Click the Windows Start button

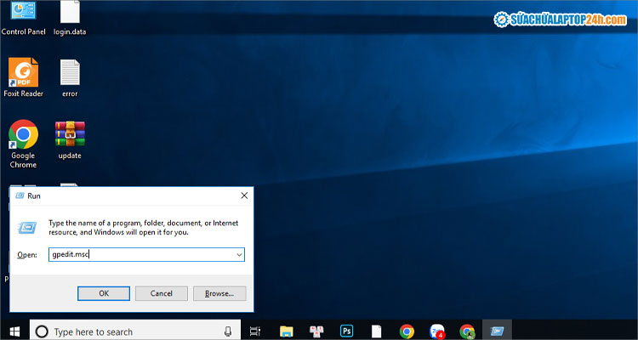(14, 331)
